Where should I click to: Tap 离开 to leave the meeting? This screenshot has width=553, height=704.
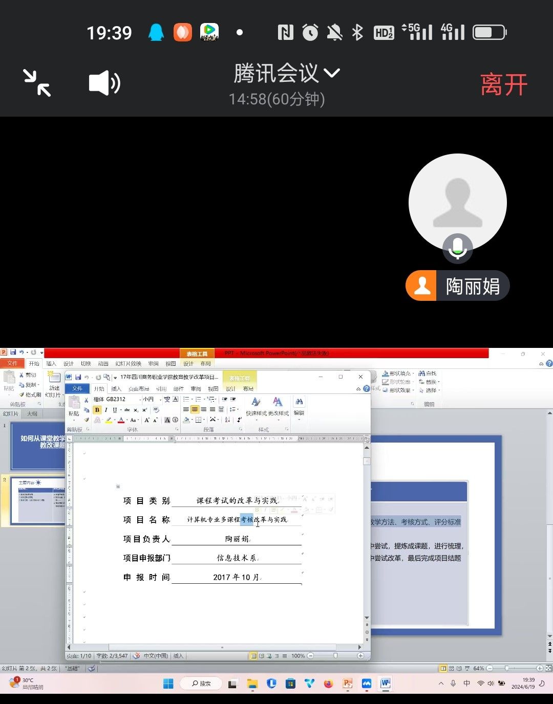[x=503, y=84]
